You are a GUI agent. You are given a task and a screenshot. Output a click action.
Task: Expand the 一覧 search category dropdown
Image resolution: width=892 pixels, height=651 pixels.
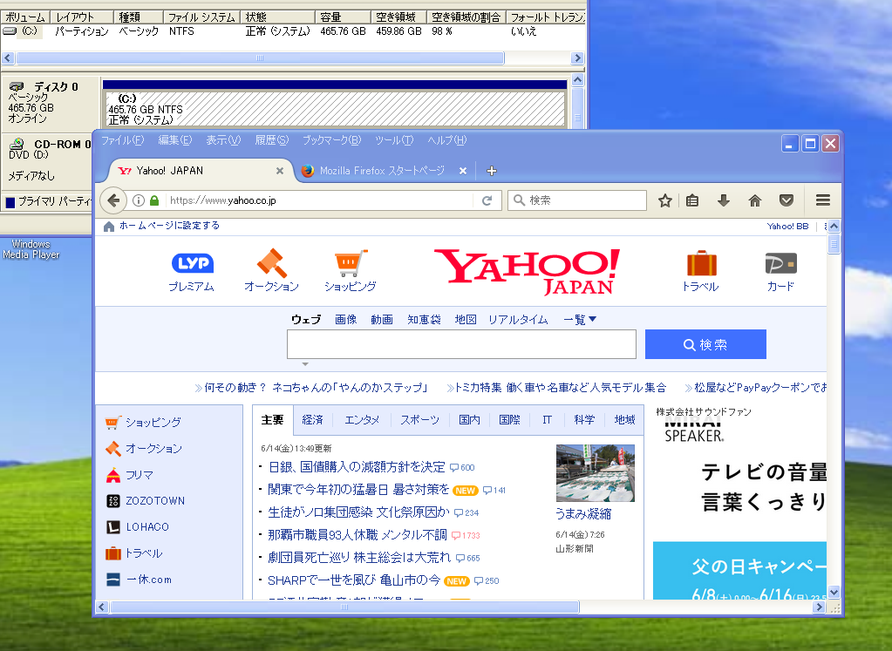(x=580, y=320)
